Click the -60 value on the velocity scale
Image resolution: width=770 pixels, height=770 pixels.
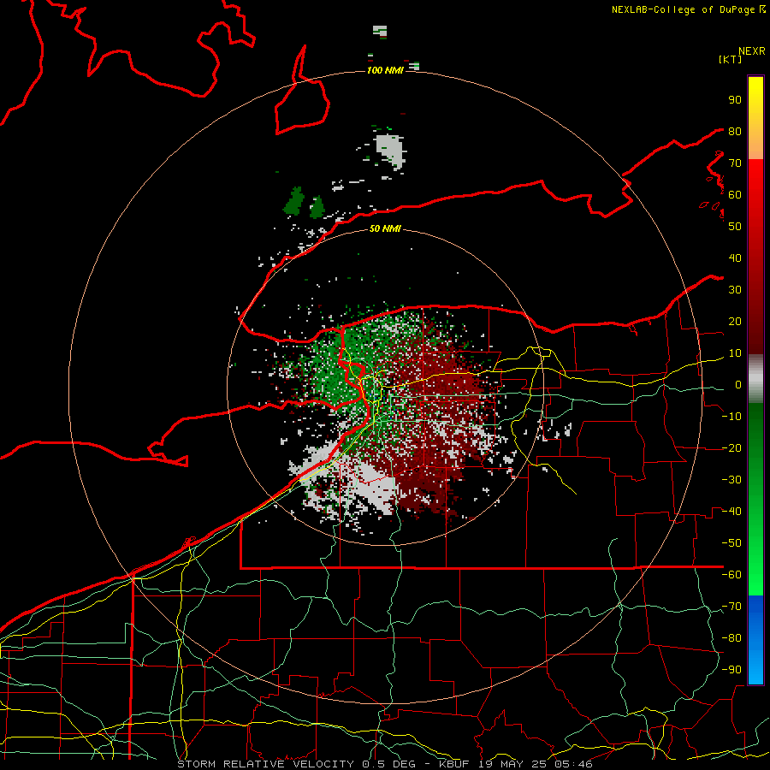[731, 575]
